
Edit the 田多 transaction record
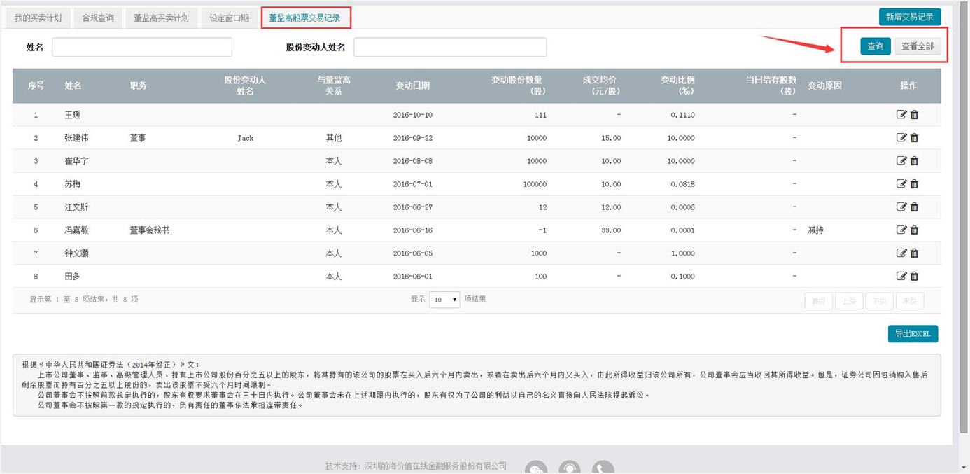point(901,277)
